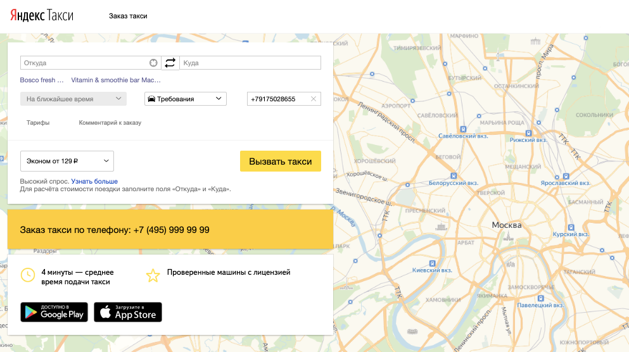Click Ярославский вкз. station marker
Screen dimensions: 629x352
tap(566, 176)
